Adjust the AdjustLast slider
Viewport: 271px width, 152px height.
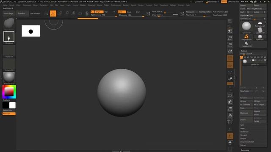pos(198,15)
